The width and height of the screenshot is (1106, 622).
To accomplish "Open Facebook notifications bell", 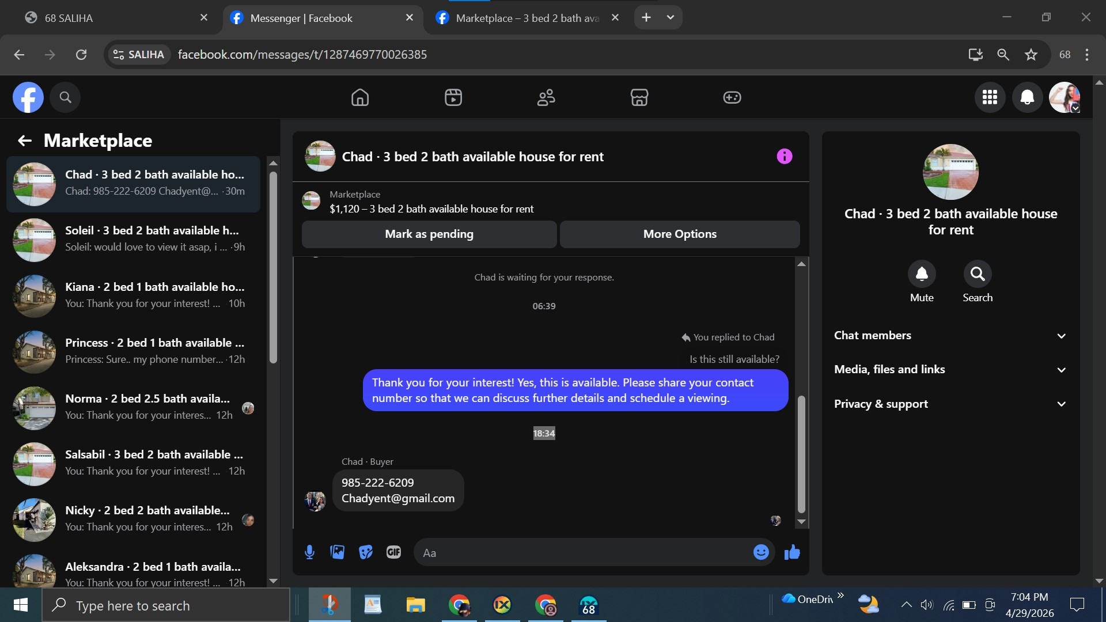I will [1027, 97].
